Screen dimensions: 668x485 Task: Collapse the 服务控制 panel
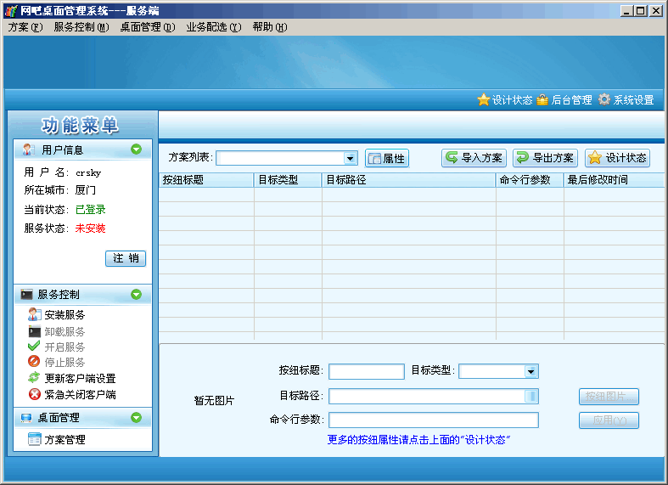point(136,295)
